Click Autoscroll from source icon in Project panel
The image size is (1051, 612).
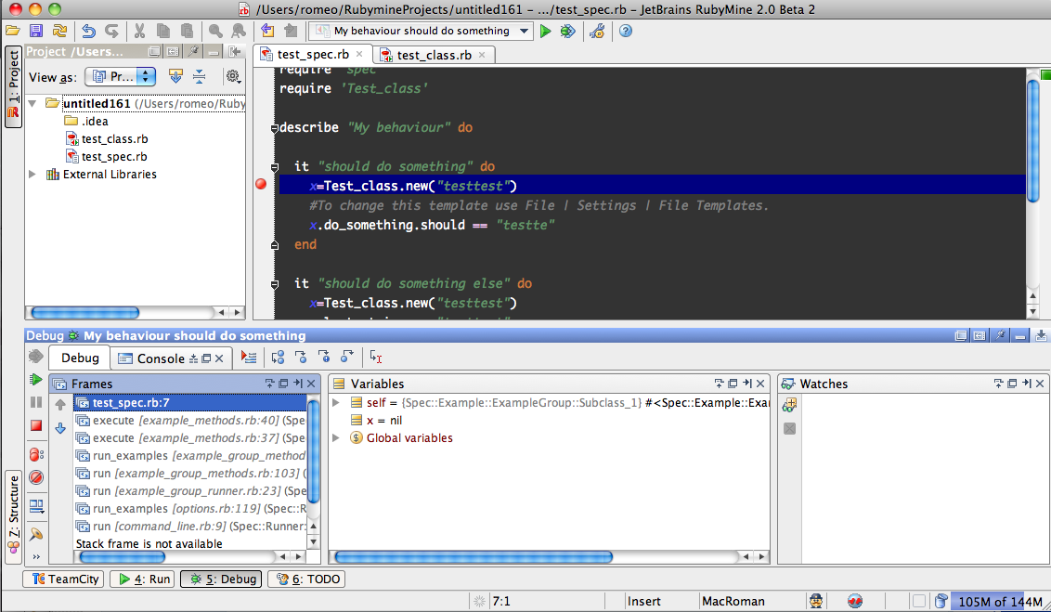click(175, 76)
